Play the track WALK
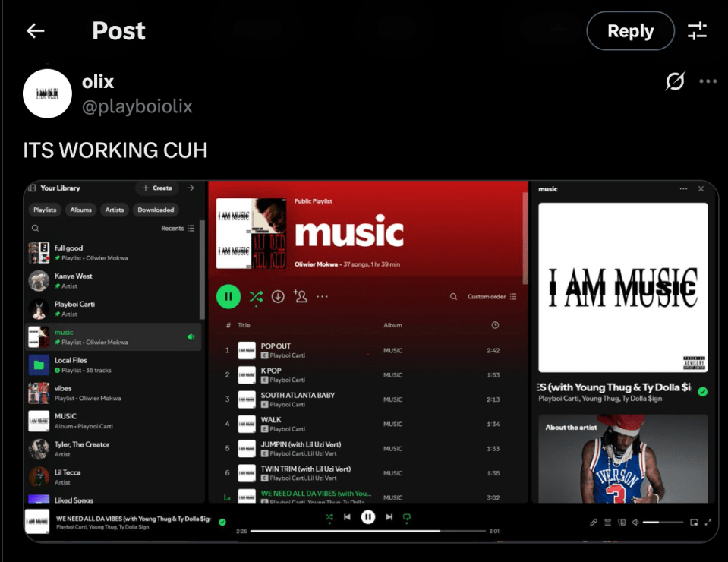This screenshot has width=728, height=562. [x=368, y=424]
